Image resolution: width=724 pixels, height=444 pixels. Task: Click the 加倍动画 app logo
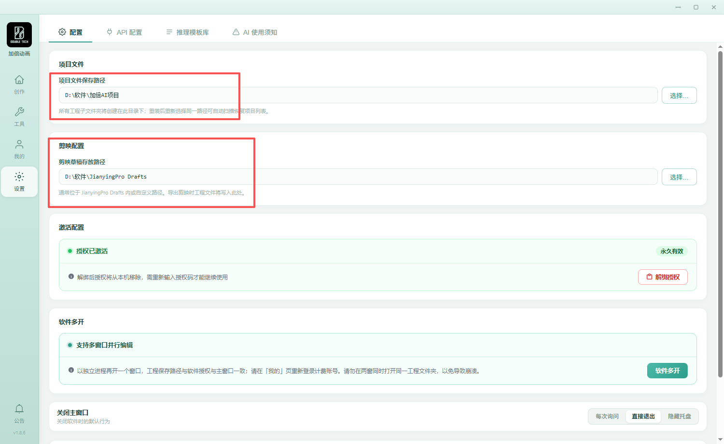point(19,35)
